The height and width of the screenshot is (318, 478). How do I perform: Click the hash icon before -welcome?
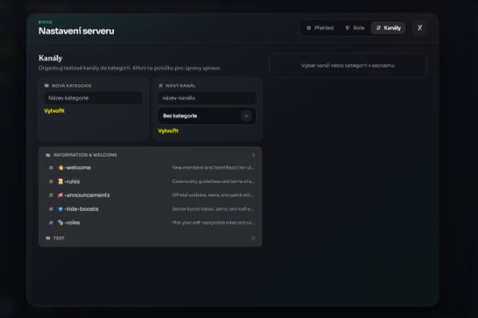point(51,168)
